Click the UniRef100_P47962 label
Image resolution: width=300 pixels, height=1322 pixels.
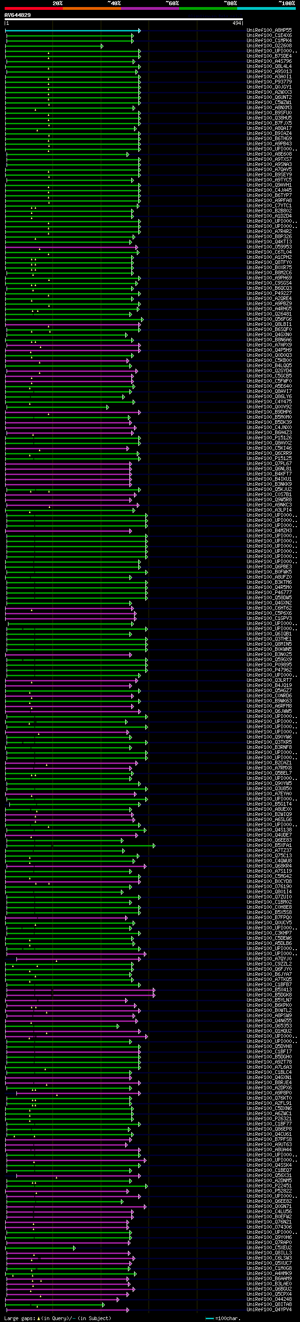point(269,670)
